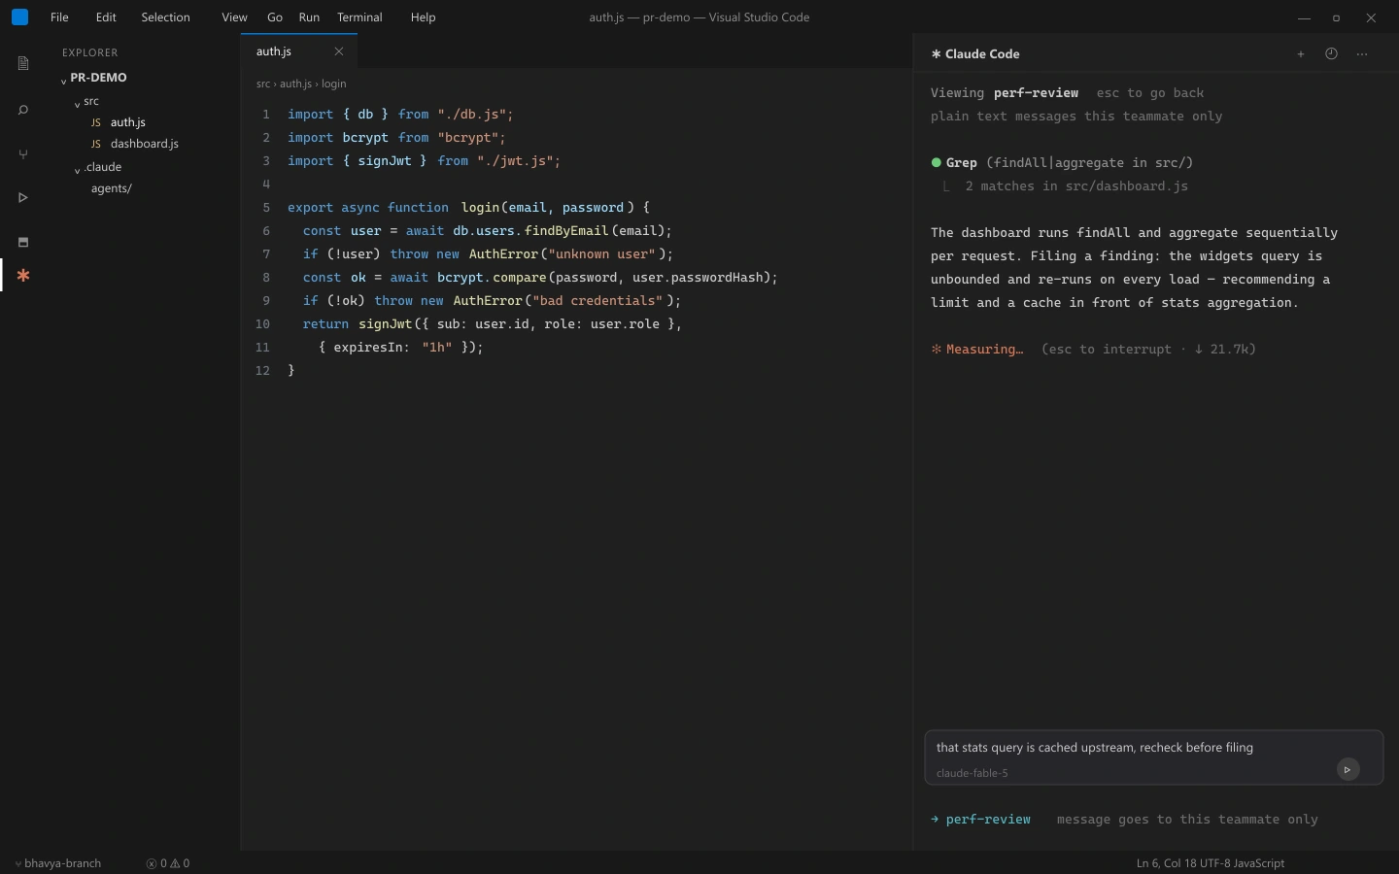Click 'signJwt' on line 10
This screenshot has height=874, width=1399.
pos(386,324)
